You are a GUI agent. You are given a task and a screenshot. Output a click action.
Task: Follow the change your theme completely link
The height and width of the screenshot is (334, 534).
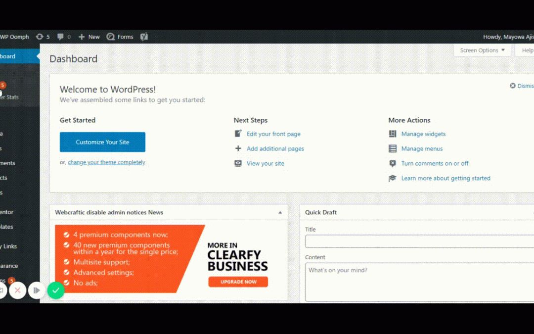tap(106, 162)
